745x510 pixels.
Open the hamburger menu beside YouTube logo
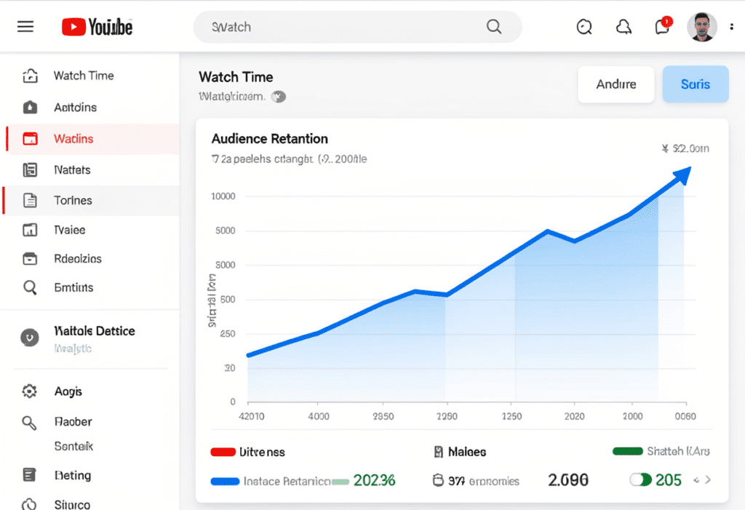click(x=25, y=27)
